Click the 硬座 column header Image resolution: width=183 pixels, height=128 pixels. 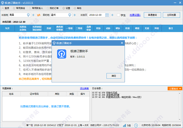point(137,28)
